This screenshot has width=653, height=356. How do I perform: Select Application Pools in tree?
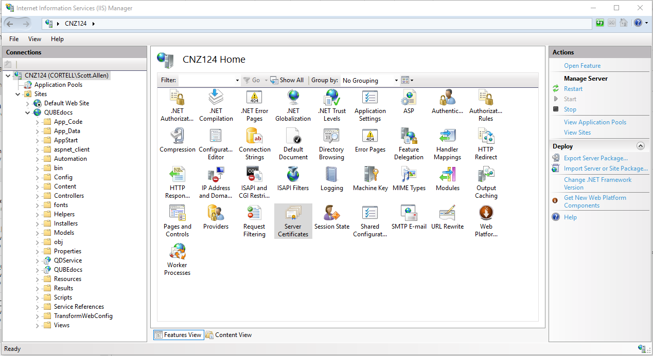tap(58, 85)
